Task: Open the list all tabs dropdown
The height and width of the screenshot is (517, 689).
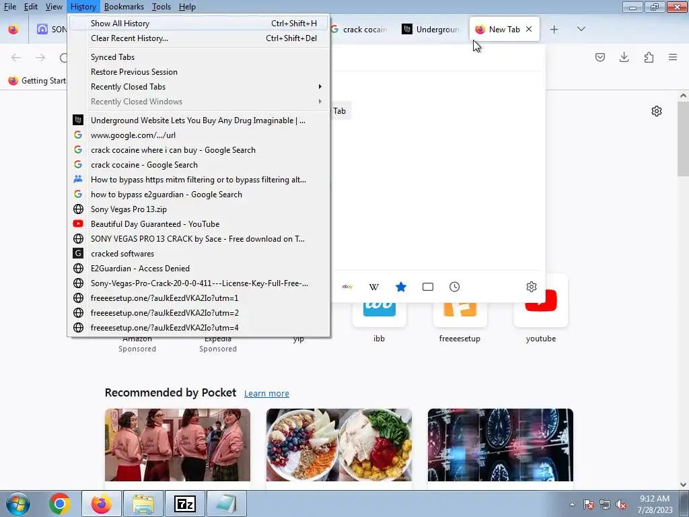Action: [x=581, y=29]
